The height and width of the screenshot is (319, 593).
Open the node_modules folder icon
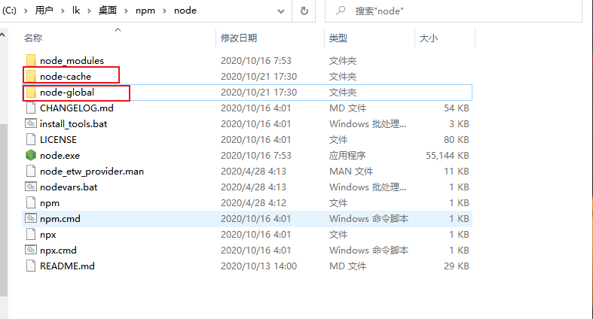[x=31, y=60]
